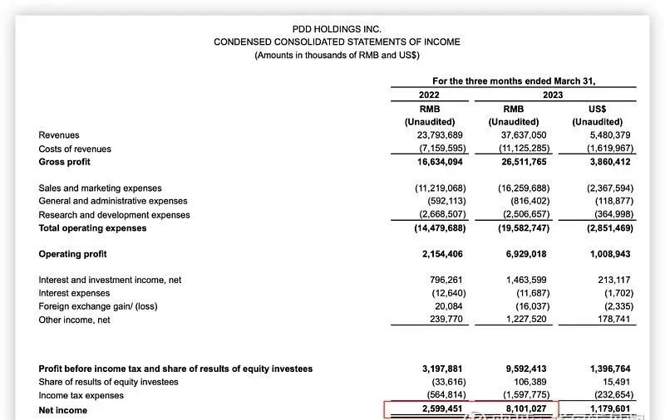Click the Gross profit label

click(65, 162)
